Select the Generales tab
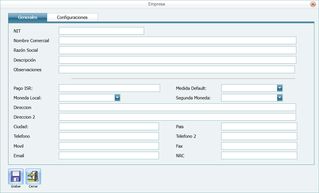 [x=28, y=17]
